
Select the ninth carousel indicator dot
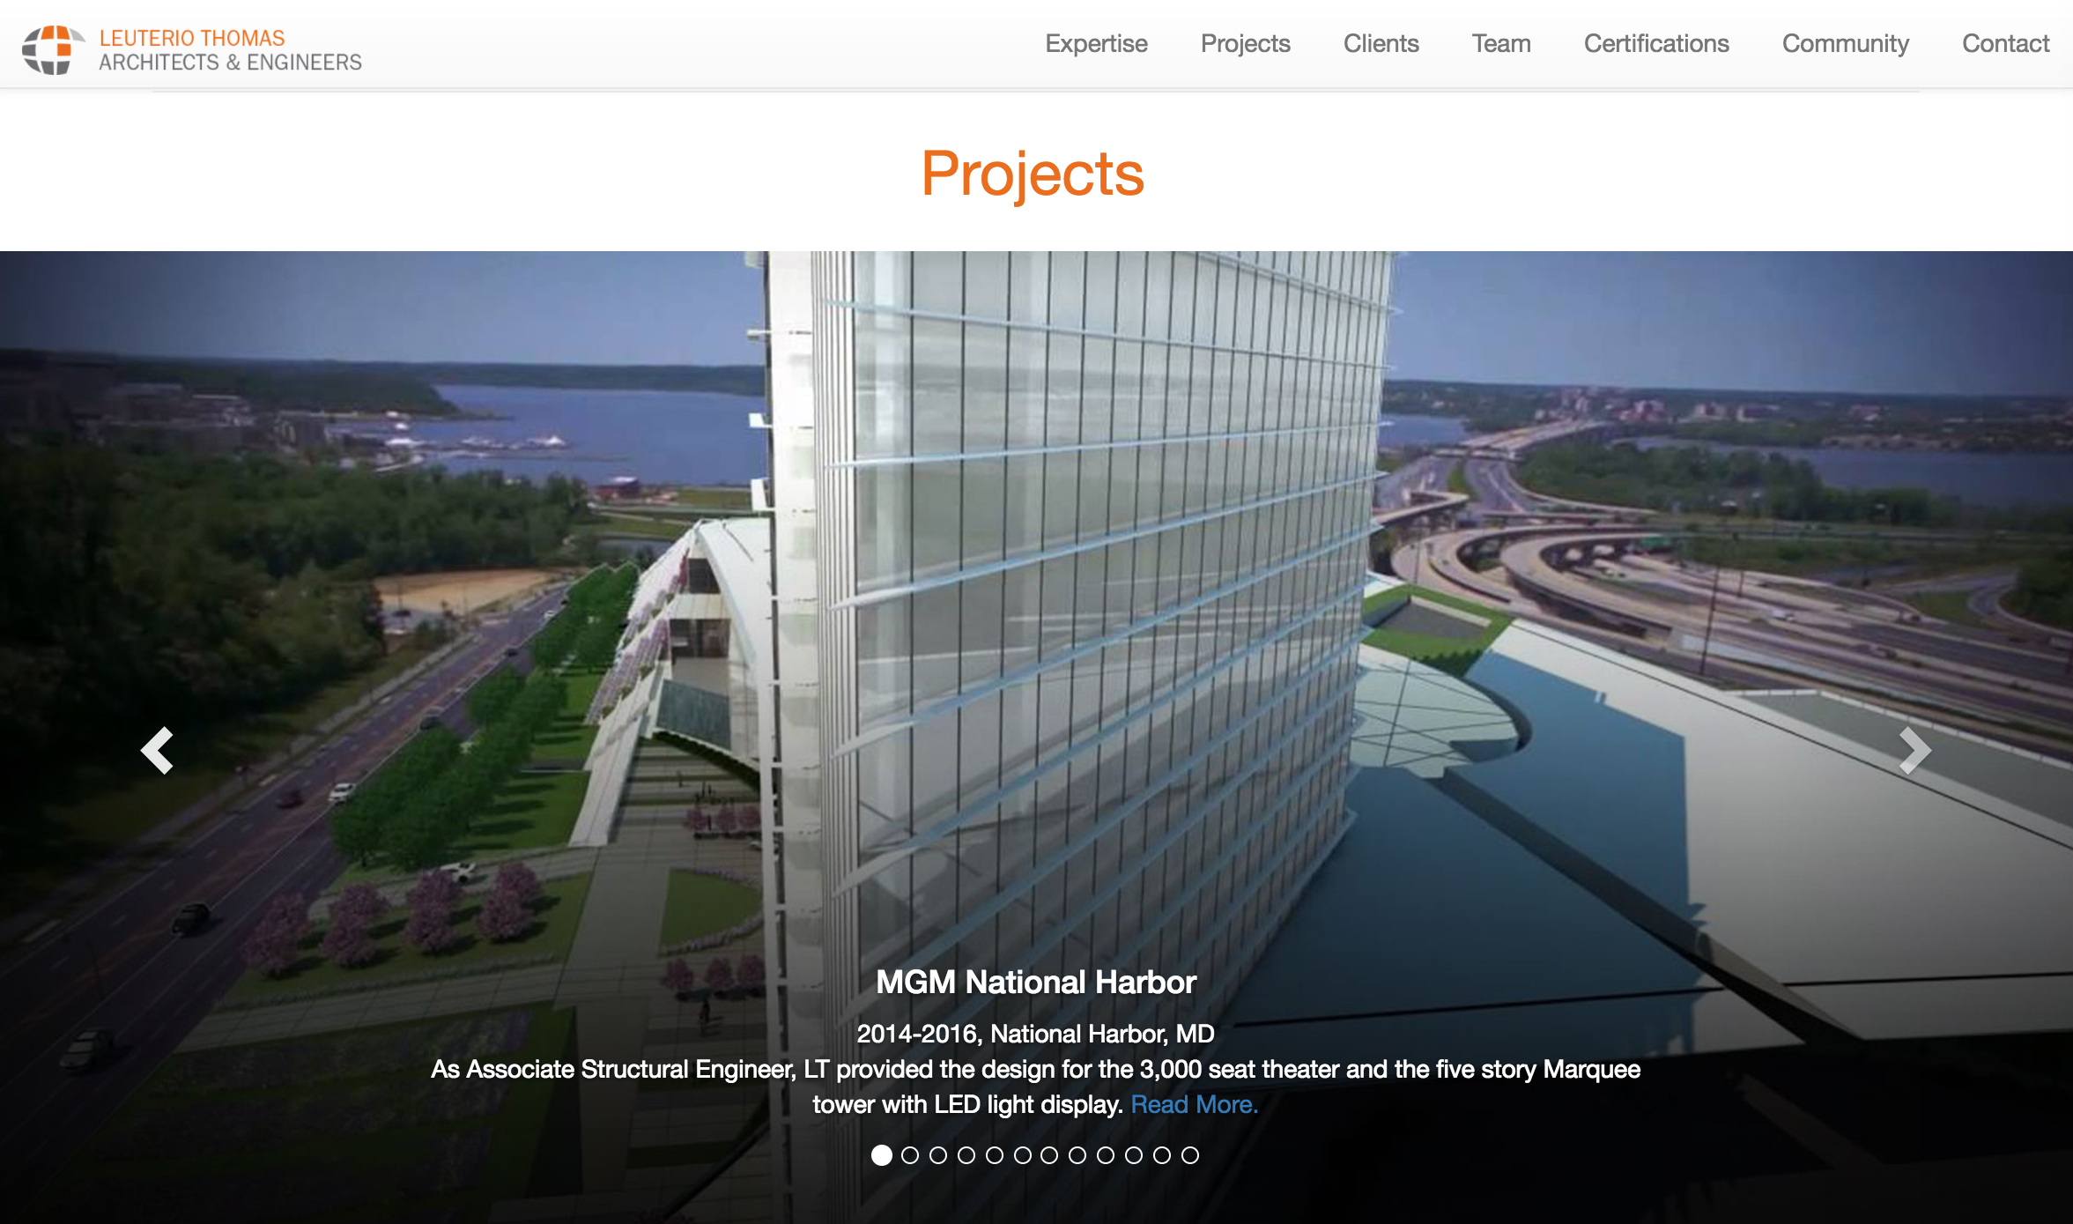point(1106,1155)
